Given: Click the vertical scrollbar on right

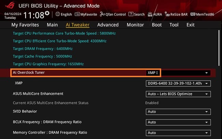Looking at the screenshot, I should [219, 48].
